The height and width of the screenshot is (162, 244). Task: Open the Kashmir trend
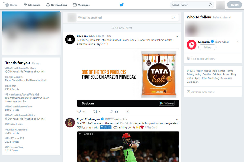(x=11, y=86)
